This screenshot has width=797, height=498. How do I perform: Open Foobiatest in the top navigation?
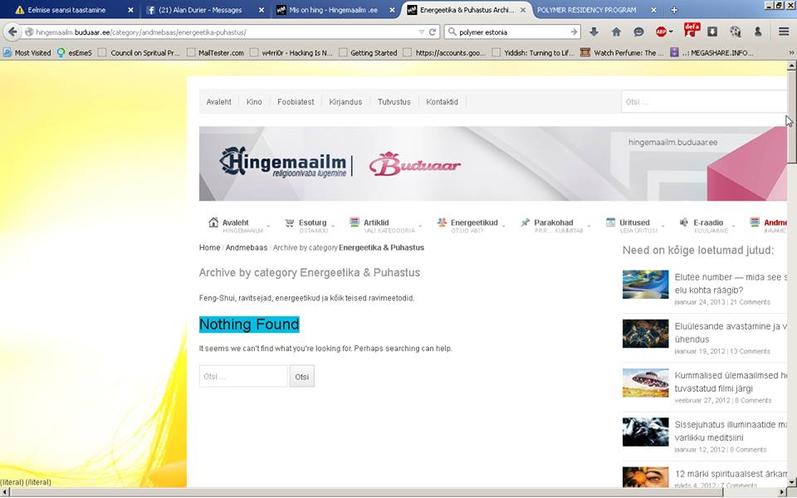tap(296, 101)
